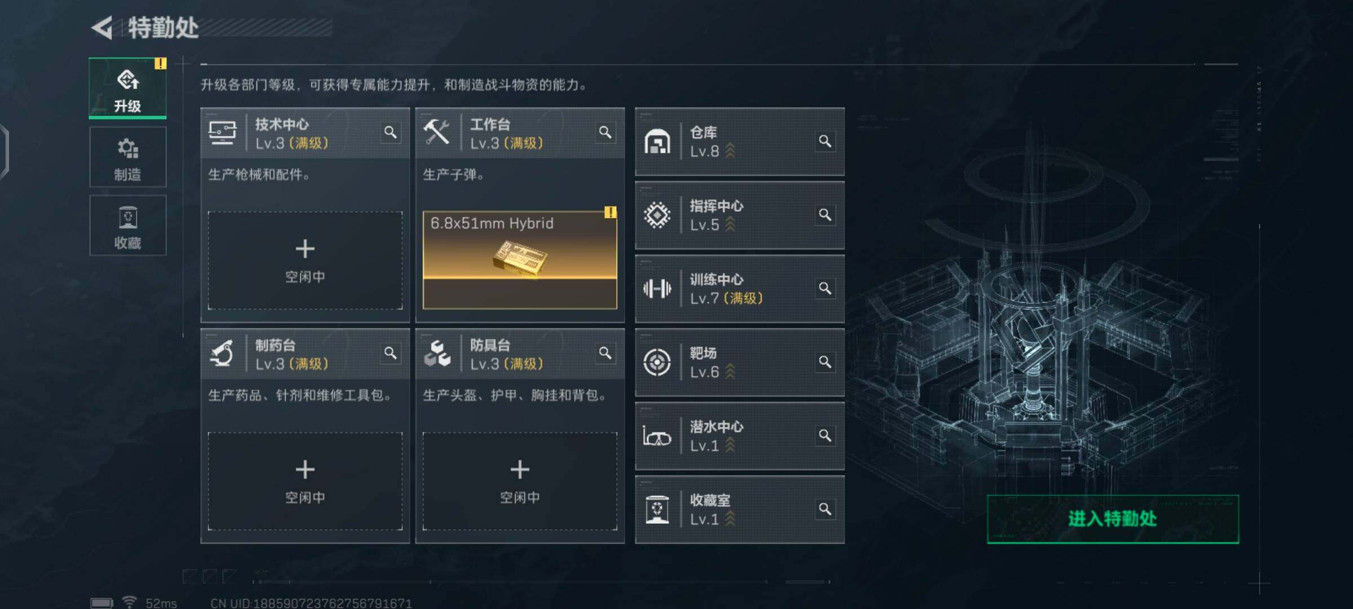Click magnifier icon for 潜水中心

825,436
